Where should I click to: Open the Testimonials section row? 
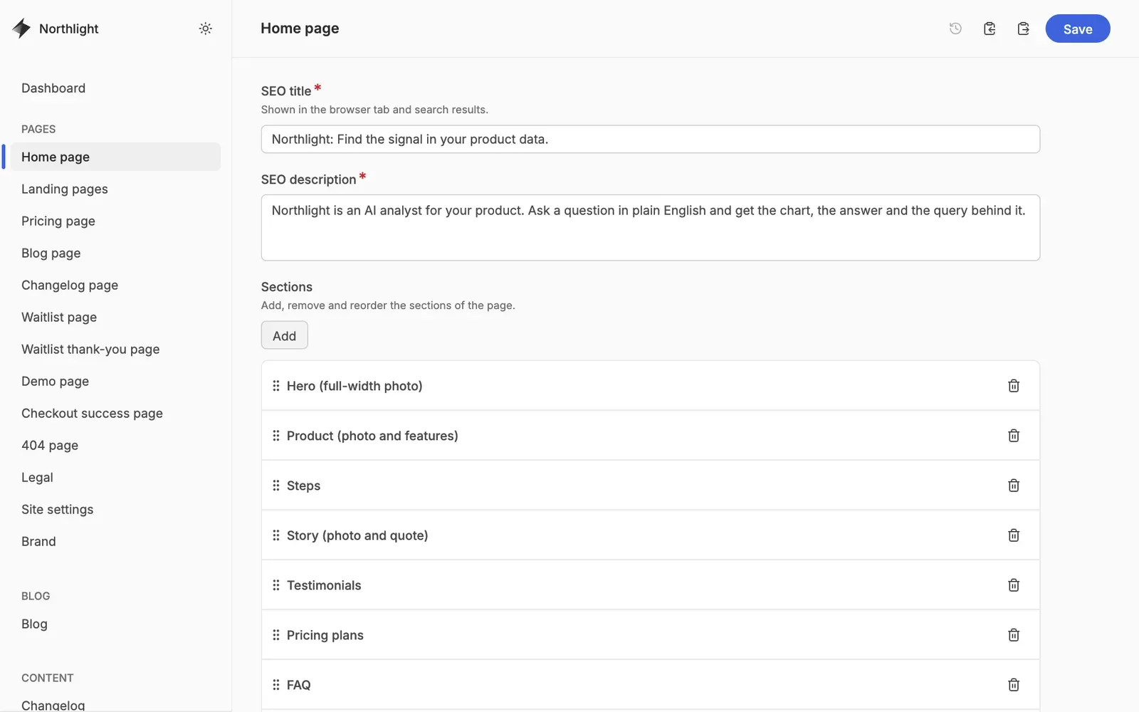point(650,585)
